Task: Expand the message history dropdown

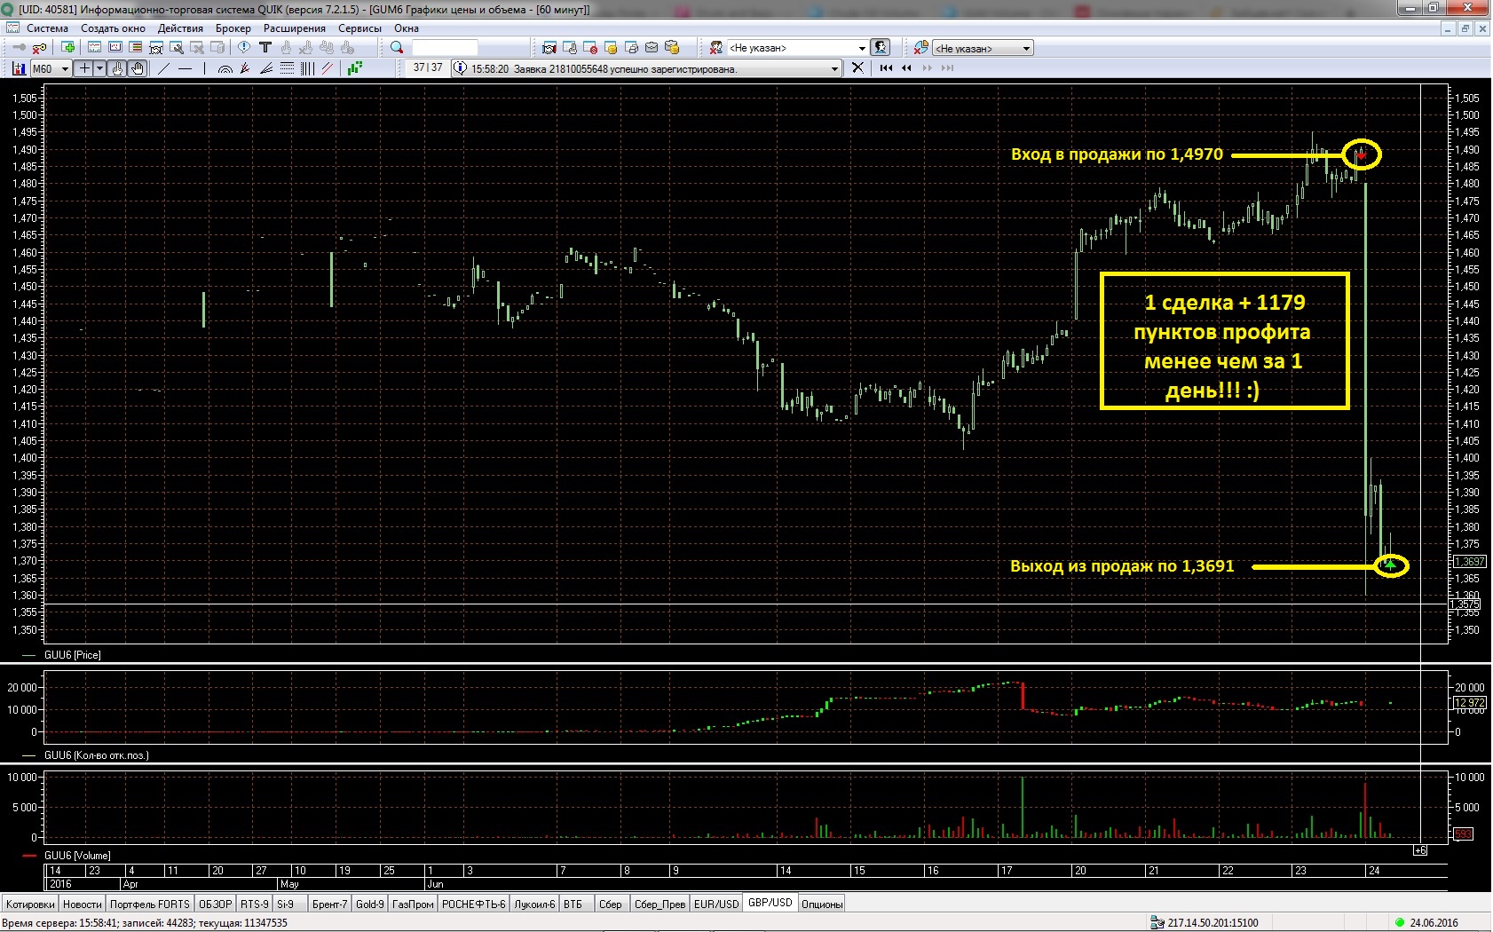Action: (x=834, y=68)
